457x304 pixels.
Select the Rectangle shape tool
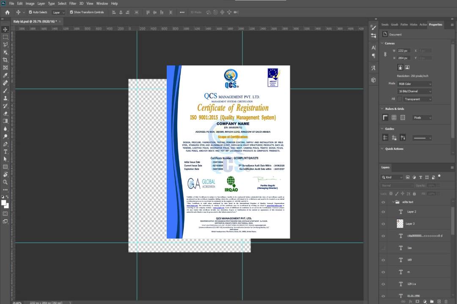[5, 167]
